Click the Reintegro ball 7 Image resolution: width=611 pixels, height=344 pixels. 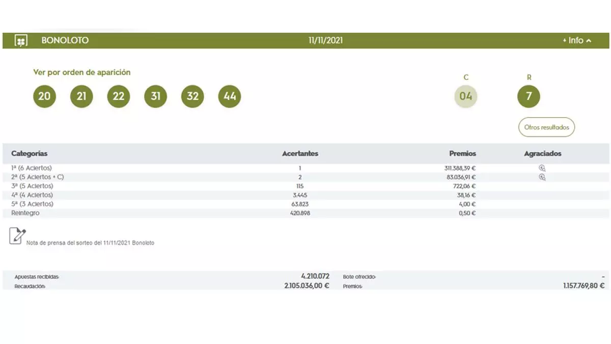point(529,96)
